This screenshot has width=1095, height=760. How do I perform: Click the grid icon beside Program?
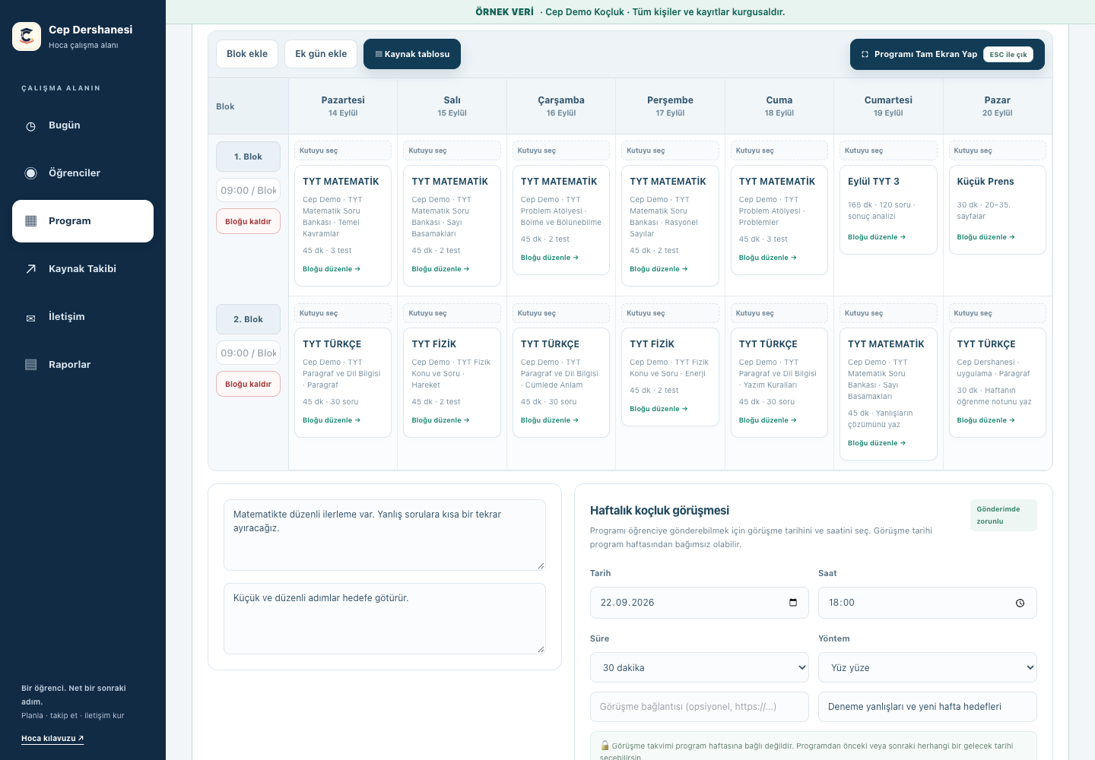click(31, 221)
